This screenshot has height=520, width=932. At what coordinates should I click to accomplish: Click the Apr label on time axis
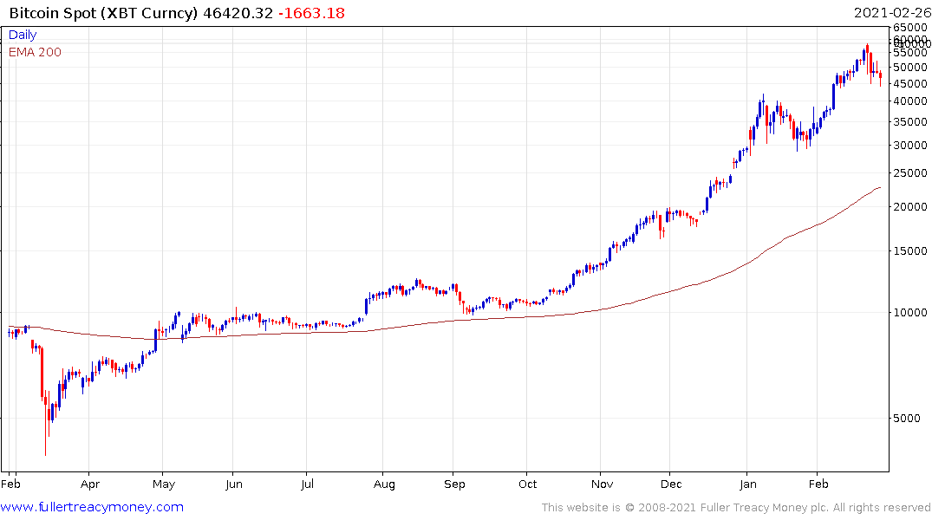pyautogui.click(x=90, y=484)
